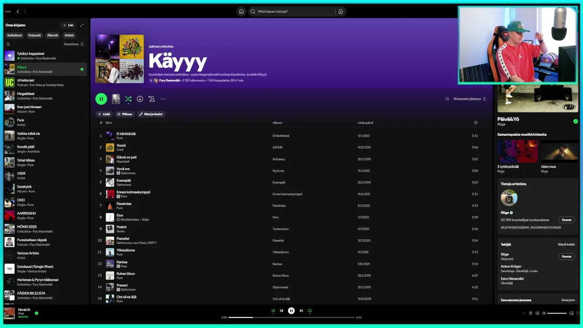
Task: Open the SAFARI album link
Action: 277,148
